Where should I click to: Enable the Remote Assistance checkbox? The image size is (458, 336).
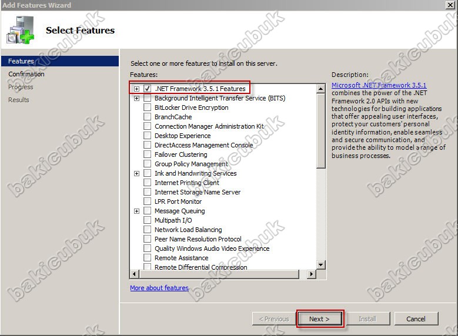(147, 258)
